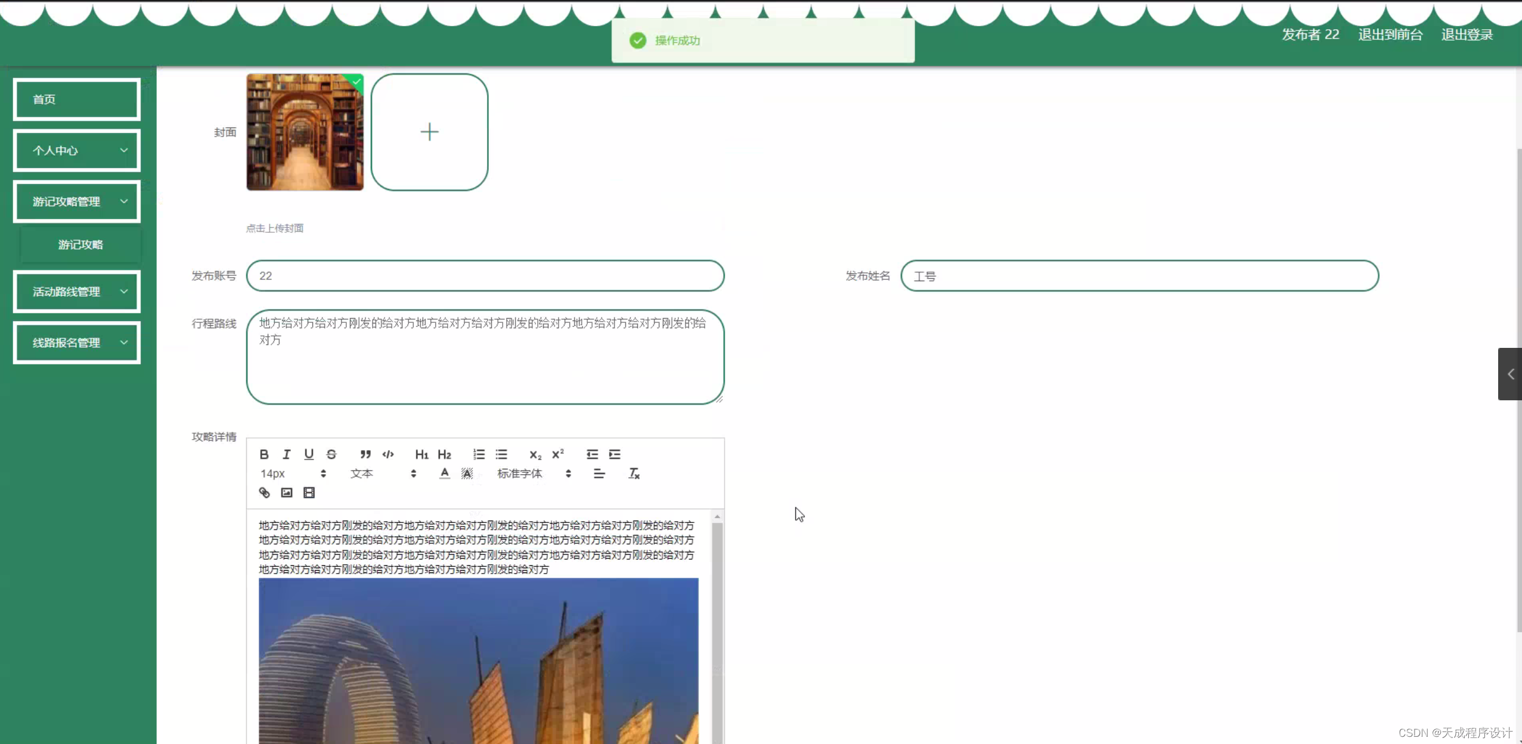The width and height of the screenshot is (1522, 744).
Task: Insert a code block
Action: pos(388,455)
